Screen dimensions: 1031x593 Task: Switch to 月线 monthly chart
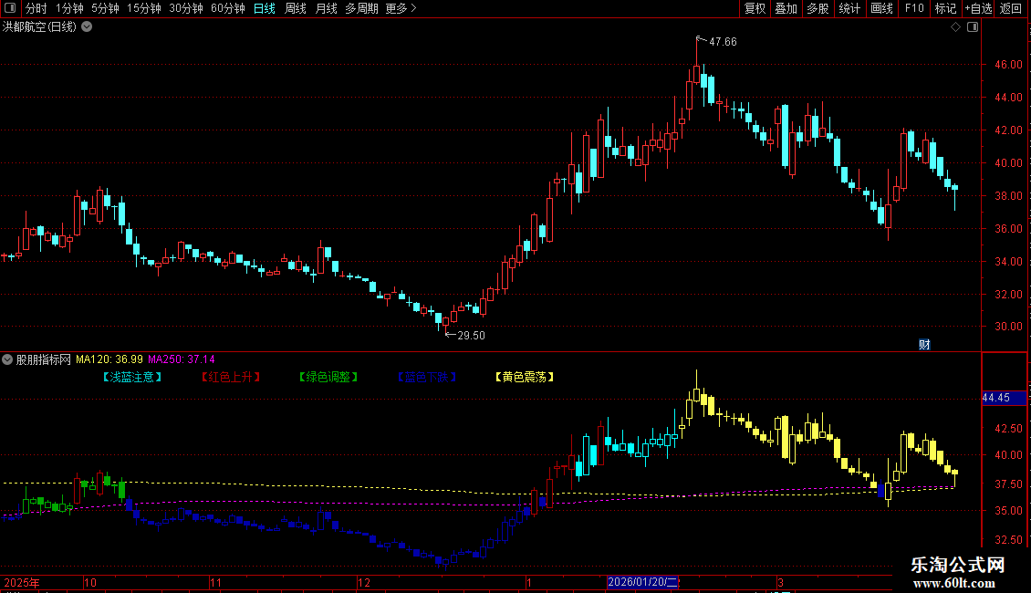pyautogui.click(x=326, y=8)
